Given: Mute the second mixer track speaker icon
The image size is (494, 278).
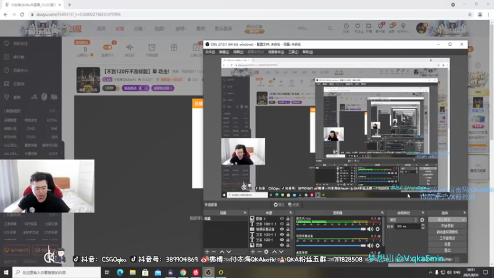Looking at the screenshot, I should [370, 245].
